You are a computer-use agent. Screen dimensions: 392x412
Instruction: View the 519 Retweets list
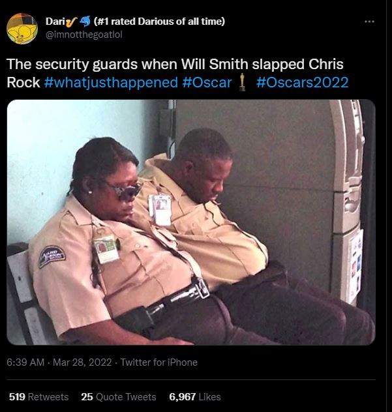(x=38, y=396)
